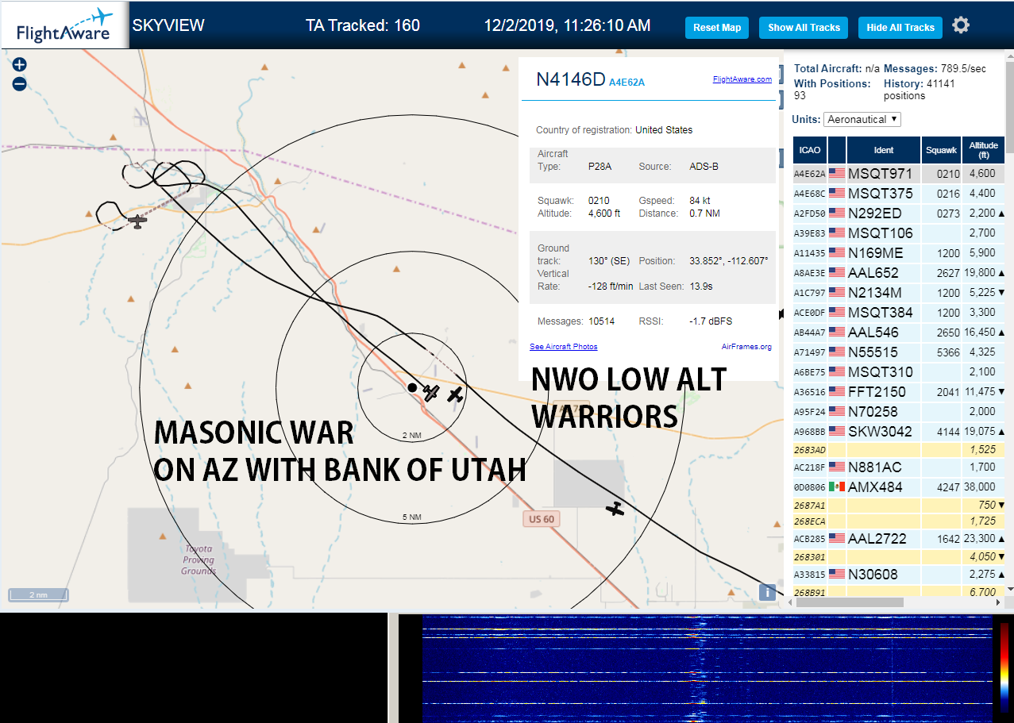Select the yellow 268ECA row
Viewport: 1014px width, 723px height.
[899, 521]
